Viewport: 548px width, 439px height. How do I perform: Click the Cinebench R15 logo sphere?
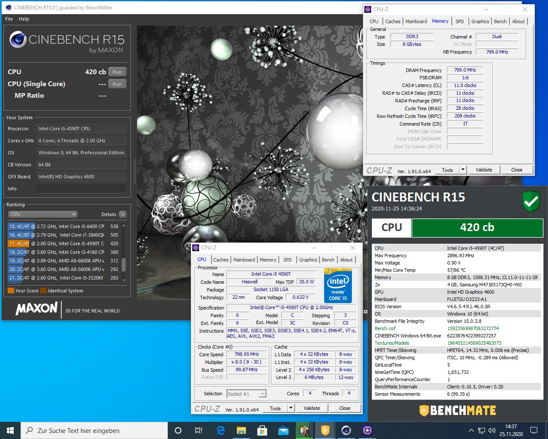[18, 40]
